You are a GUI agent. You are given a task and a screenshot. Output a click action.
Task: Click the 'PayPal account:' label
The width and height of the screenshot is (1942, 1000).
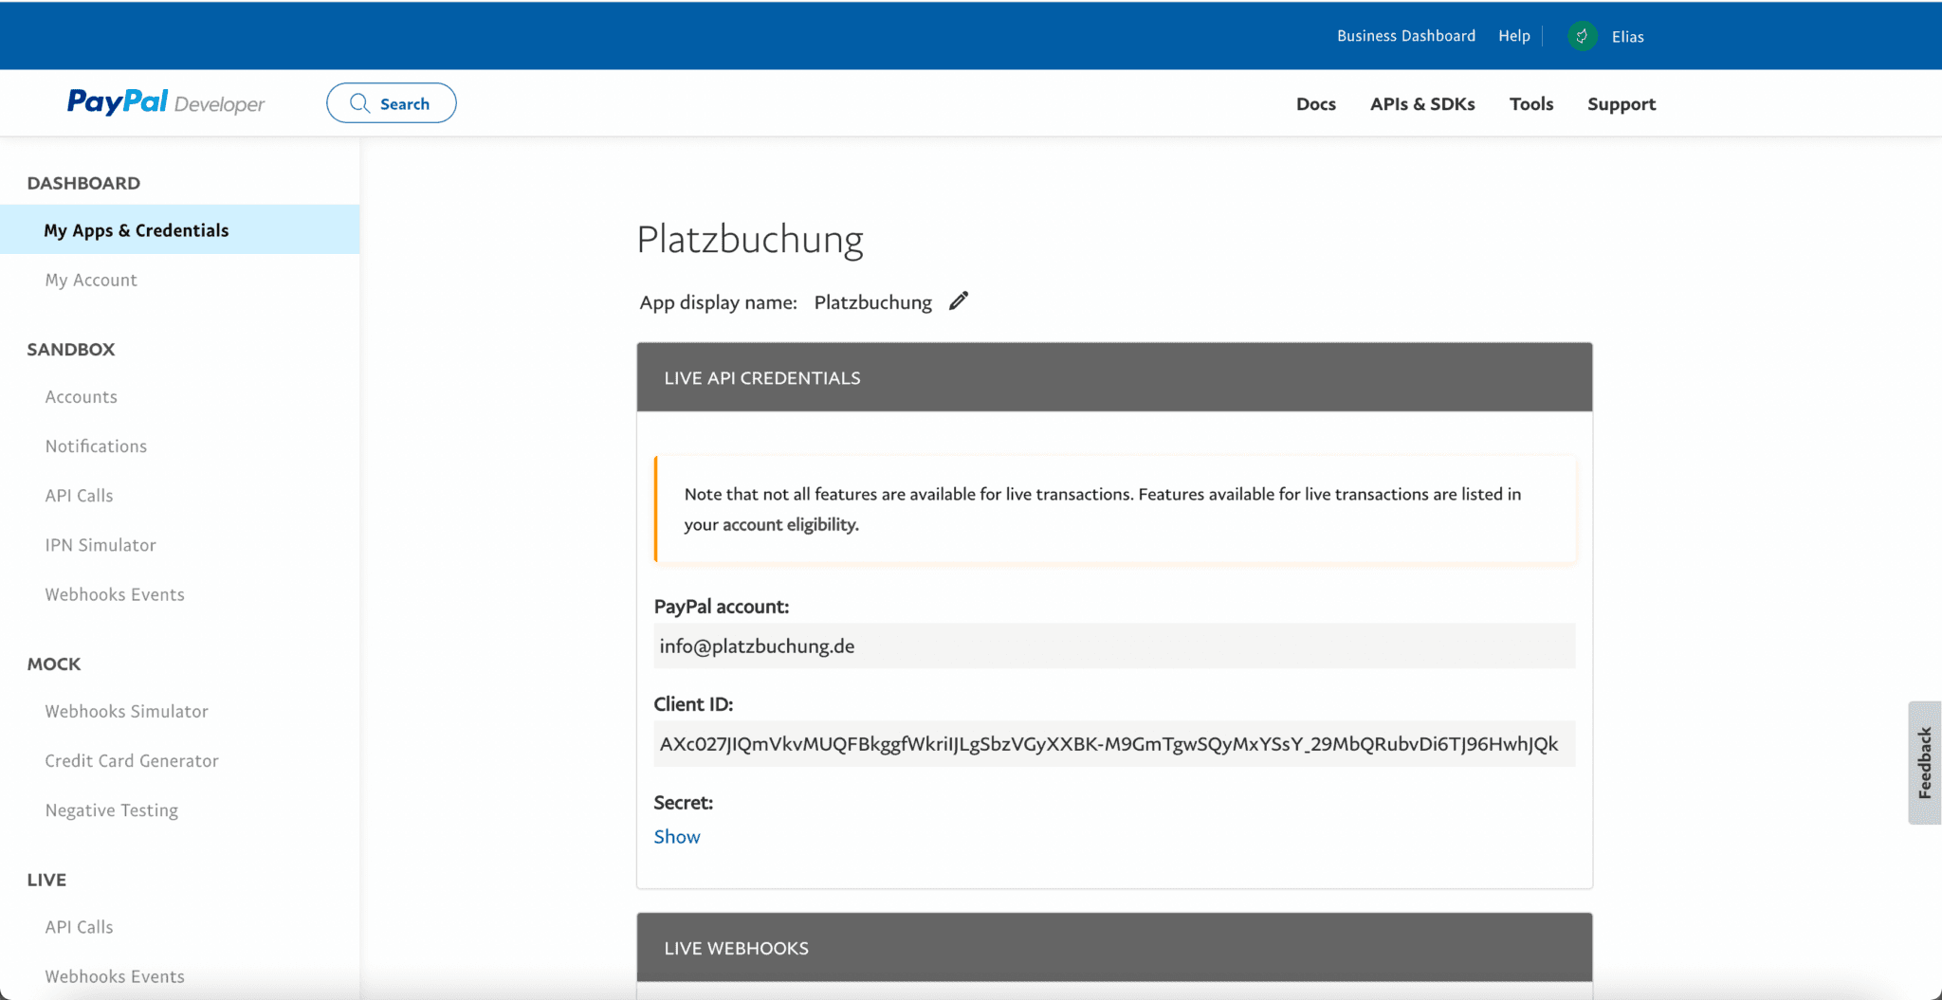(722, 607)
